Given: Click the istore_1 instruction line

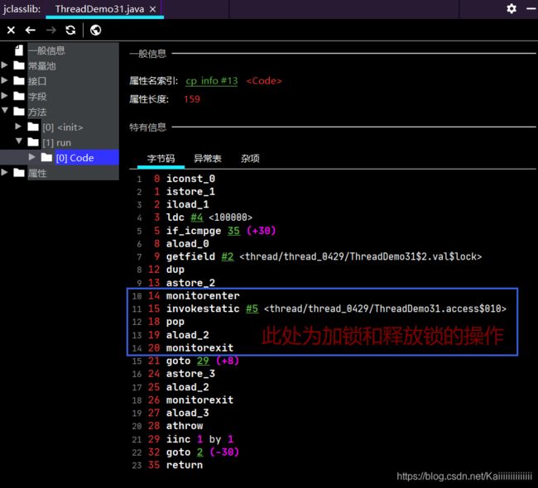Looking at the screenshot, I should click(190, 191).
